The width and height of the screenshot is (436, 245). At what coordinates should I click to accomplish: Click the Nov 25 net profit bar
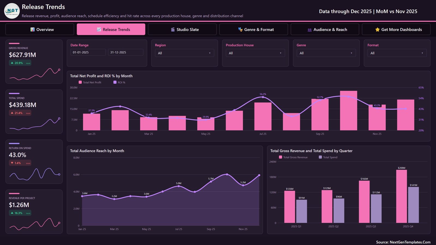point(377,118)
